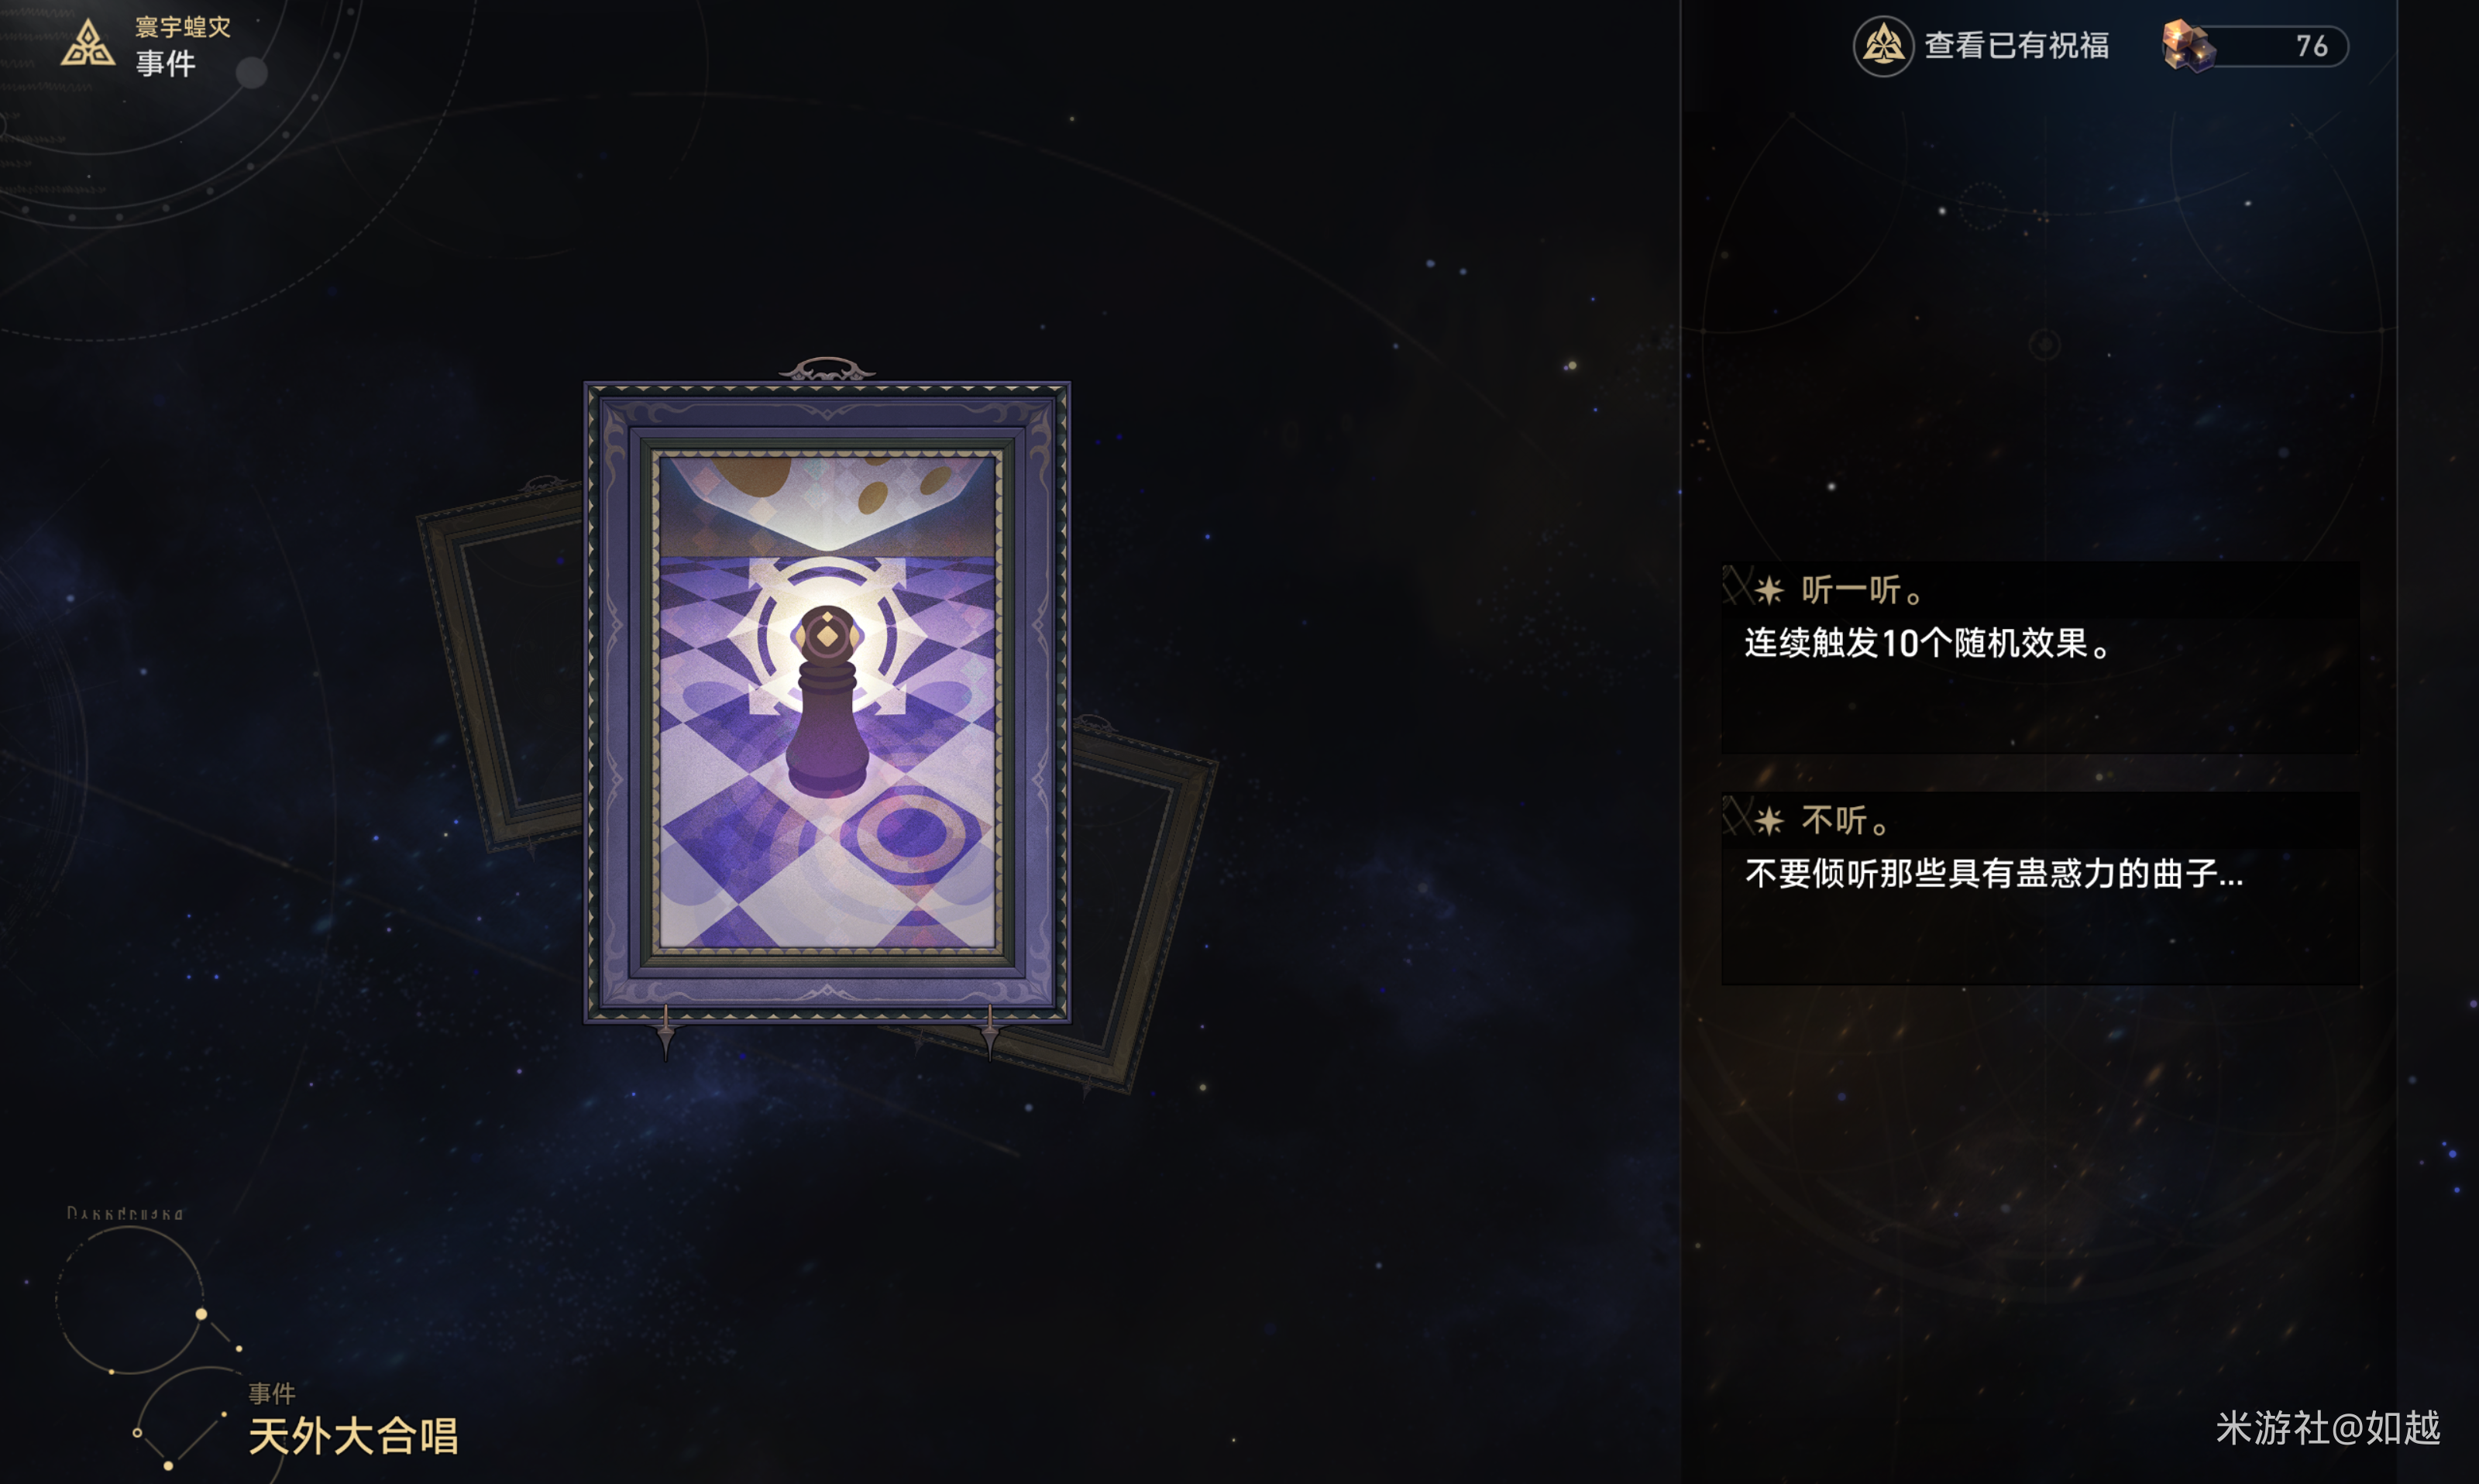This screenshot has height=1484, width=2479.
Task: Click the 寰宇蝗灾 header label
Action: point(183,27)
